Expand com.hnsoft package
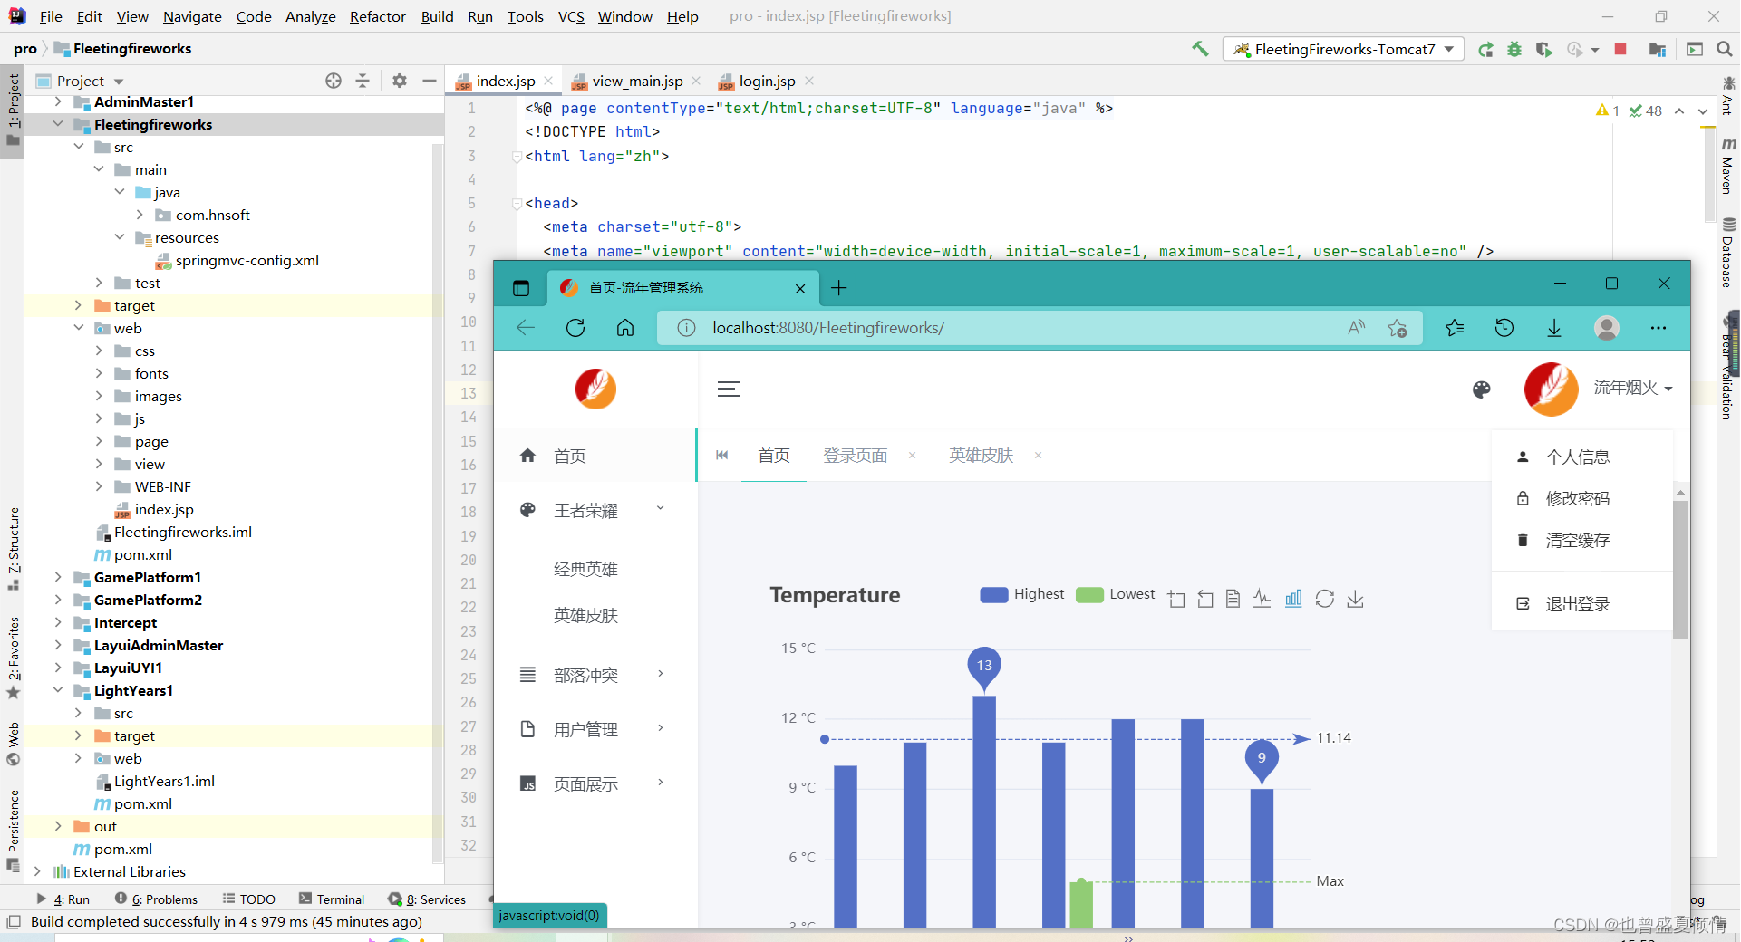This screenshot has height=942, width=1741. pyautogui.click(x=140, y=215)
